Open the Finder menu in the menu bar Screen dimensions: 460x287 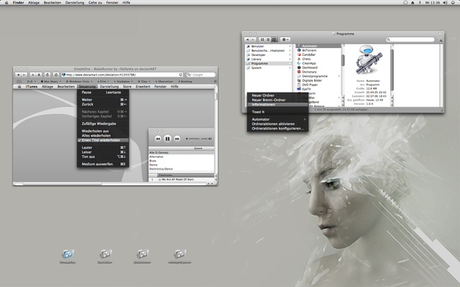[x=18, y=3]
